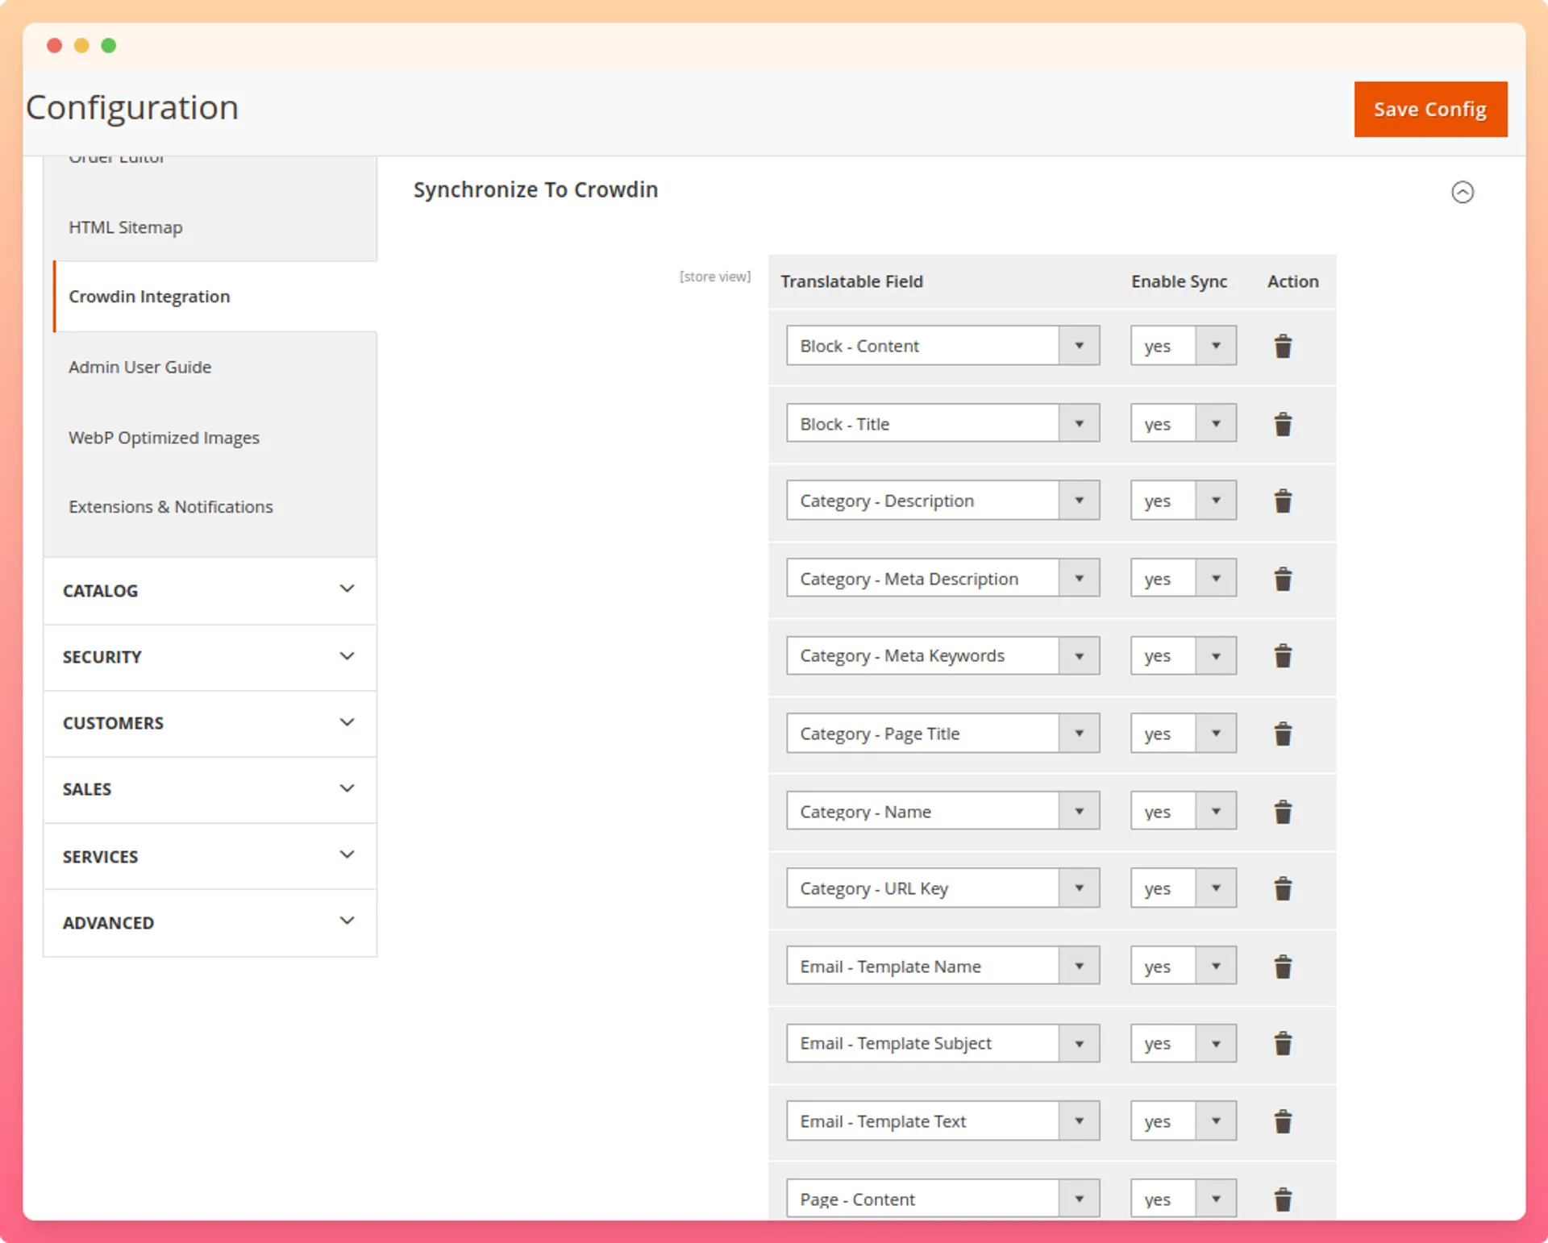1548x1243 pixels.
Task: Delete the Category - URL Key row
Action: tap(1283, 888)
